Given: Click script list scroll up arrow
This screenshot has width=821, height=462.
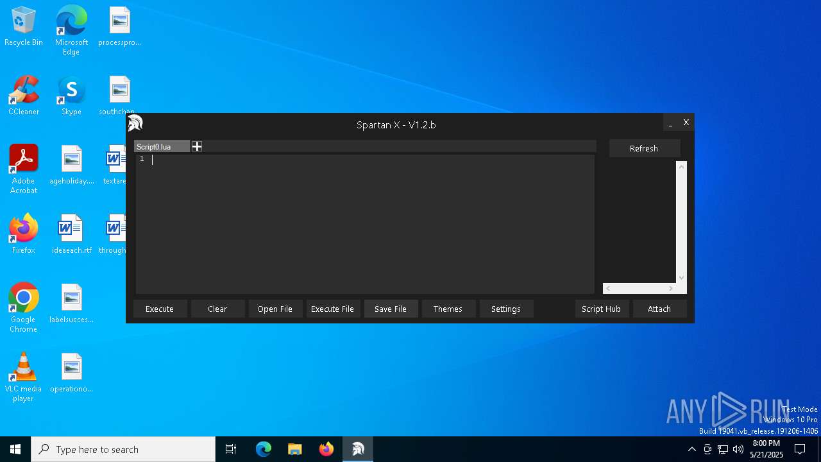Looking at the screenshot, I should (681, 167).
